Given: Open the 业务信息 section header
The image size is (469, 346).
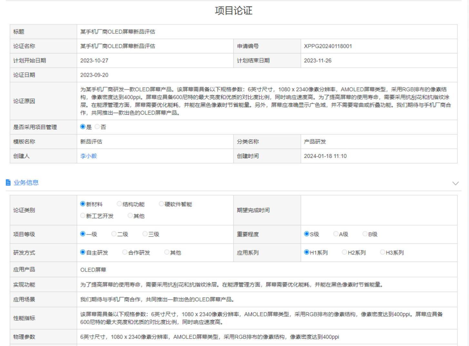Looking at the screenshot, I should [x=26, y=183].
